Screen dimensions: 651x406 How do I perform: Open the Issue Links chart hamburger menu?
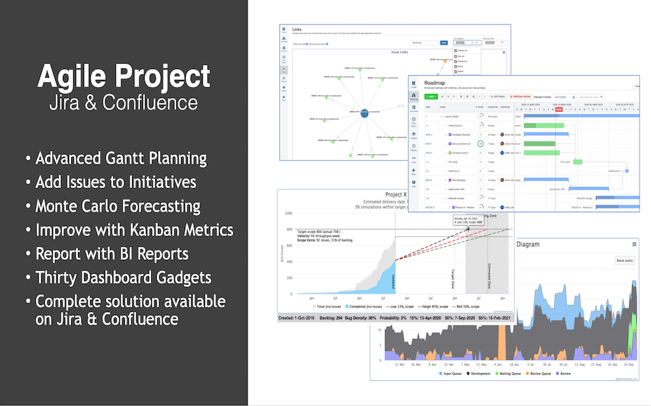pos(504,53)
